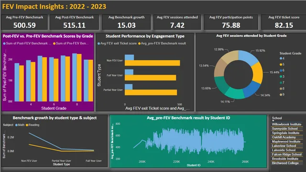This screenshot has height=172, width=306.
Task: Click the FEV Impact Insights heading
Action: pos(54,6)
